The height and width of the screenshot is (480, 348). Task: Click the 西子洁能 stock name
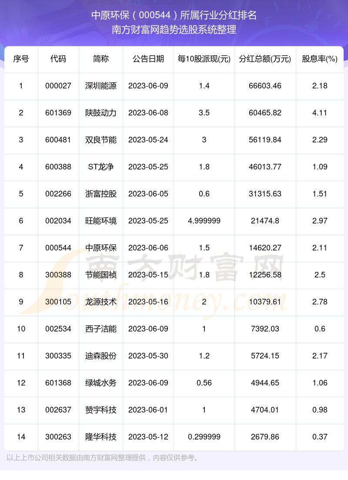pos(101,329)
